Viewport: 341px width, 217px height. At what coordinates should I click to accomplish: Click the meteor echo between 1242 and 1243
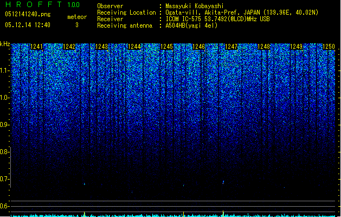(85, 184)
